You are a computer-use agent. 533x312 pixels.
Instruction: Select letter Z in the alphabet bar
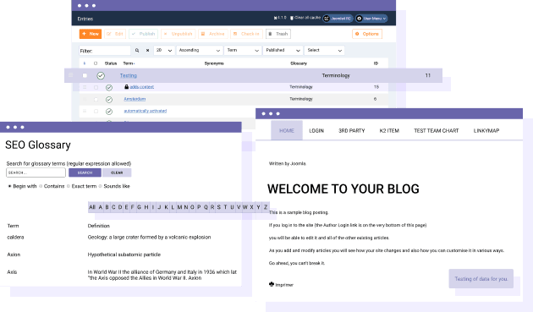pyautogui.click(x=266, y=207)
